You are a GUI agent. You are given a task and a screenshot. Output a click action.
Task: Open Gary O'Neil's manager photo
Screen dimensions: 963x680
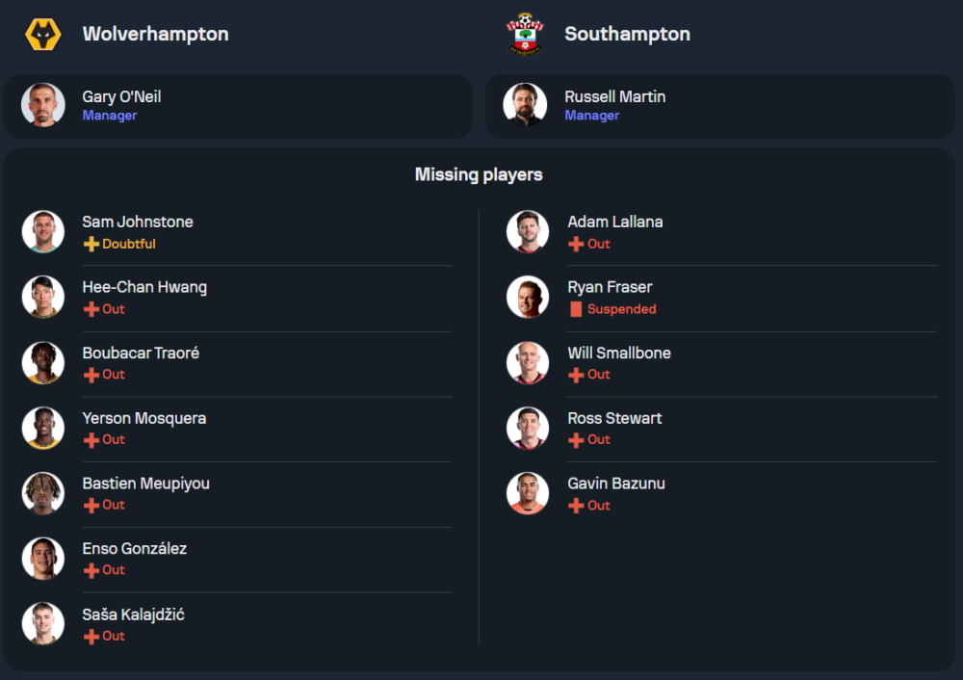43,105
